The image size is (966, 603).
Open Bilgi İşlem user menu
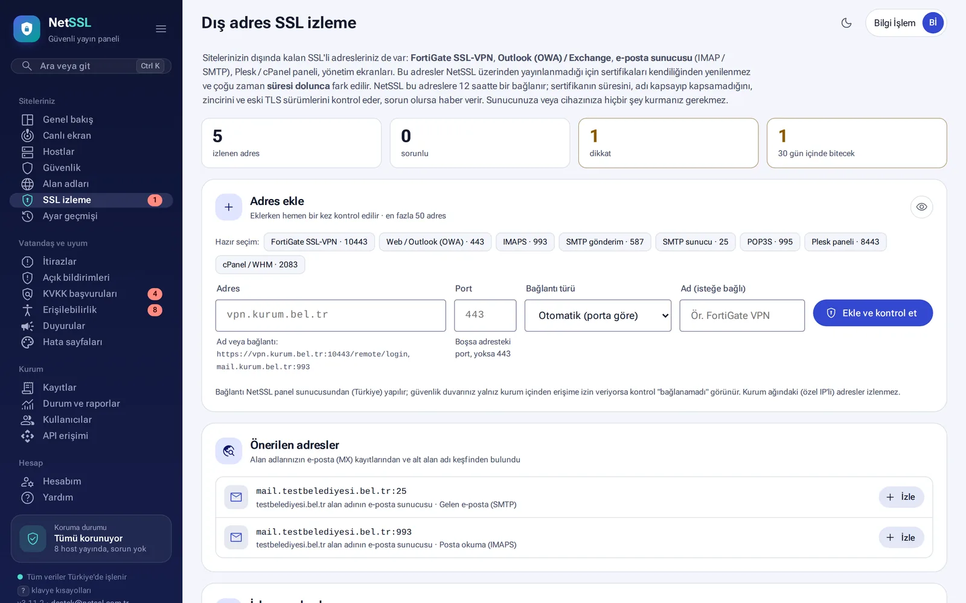[906, 23]
